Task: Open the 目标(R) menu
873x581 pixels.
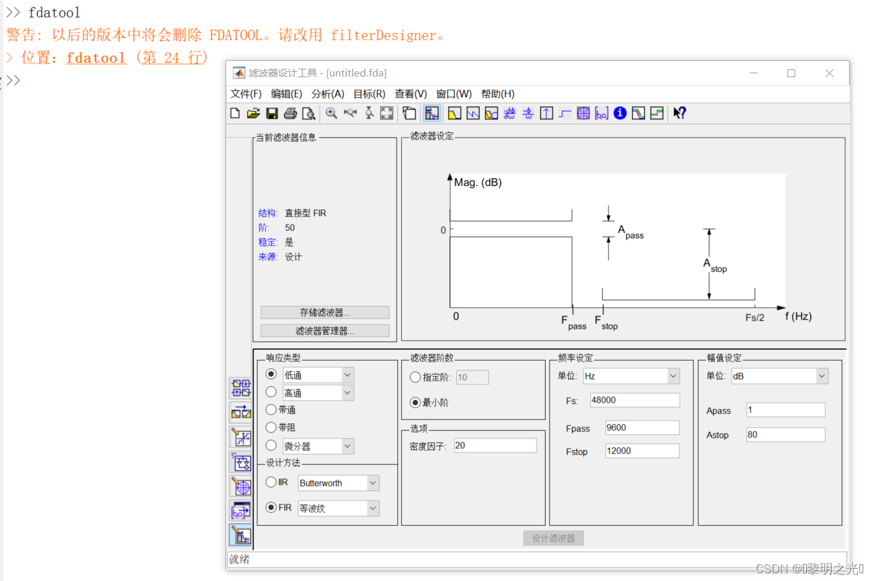Action: click(x=368, y=93)
